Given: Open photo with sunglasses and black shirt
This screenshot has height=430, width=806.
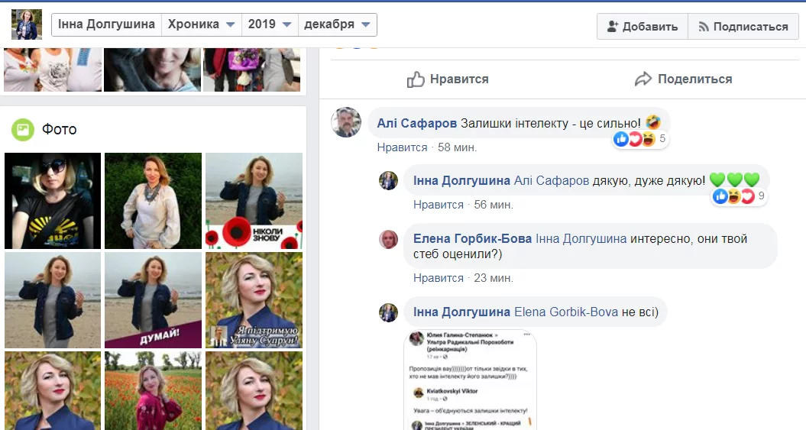Looking at the screenshot, I should point(53,201).
